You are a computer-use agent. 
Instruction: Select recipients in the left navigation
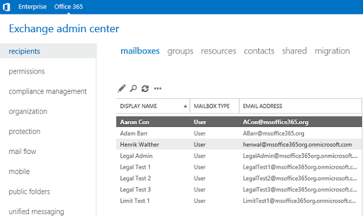(48, 51)
